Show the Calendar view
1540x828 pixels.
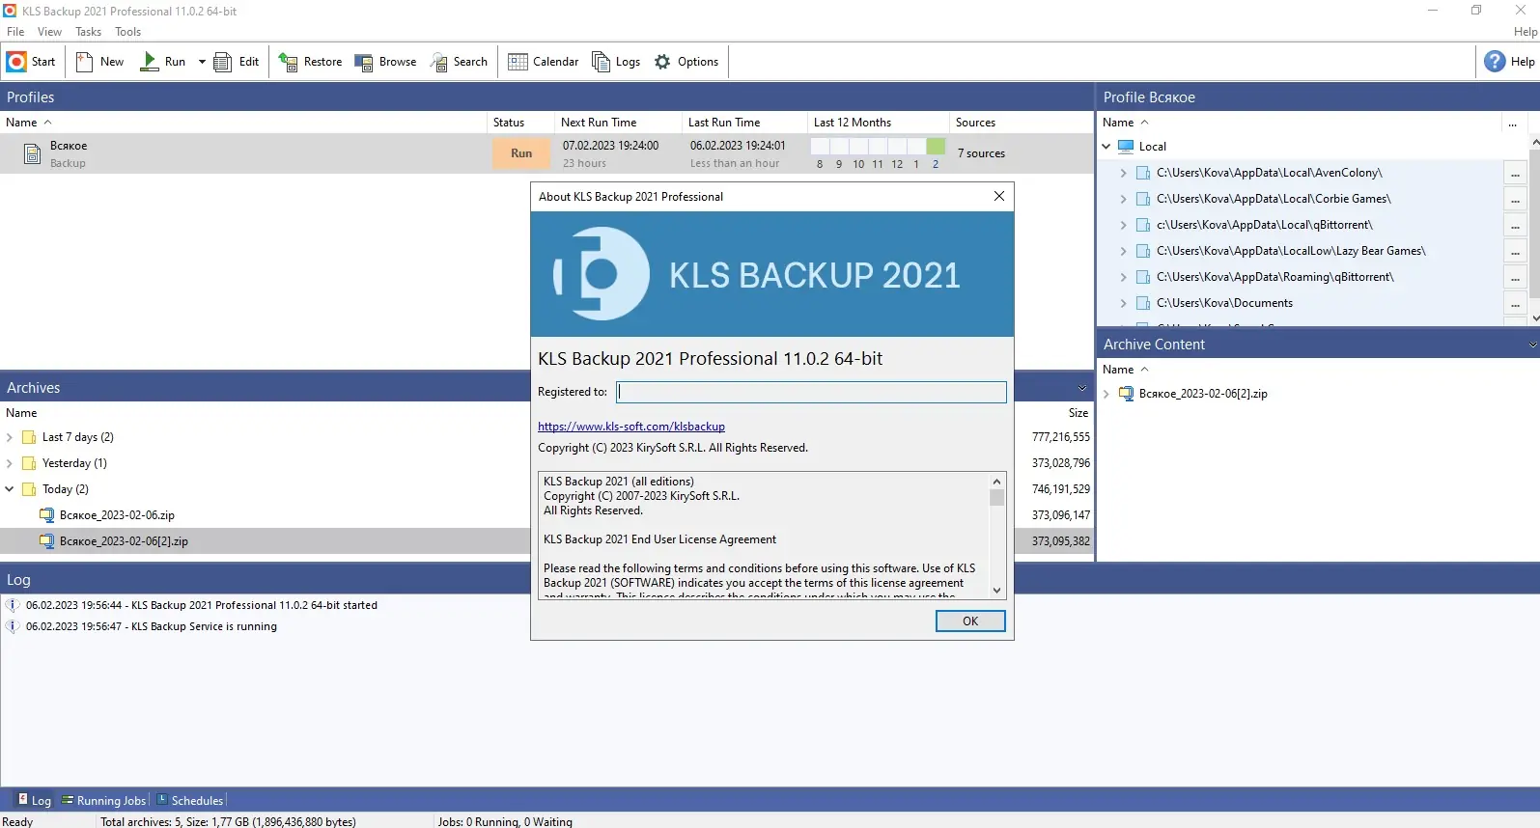coord(544,62)
